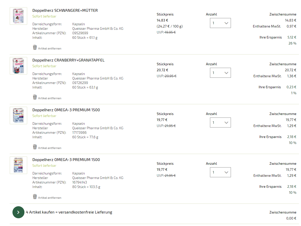The image size is (301, 226).
Task: Click 'Artikel entfernen' for CRANBERRY+GRANATAPFEL
Action: (50, 98)
